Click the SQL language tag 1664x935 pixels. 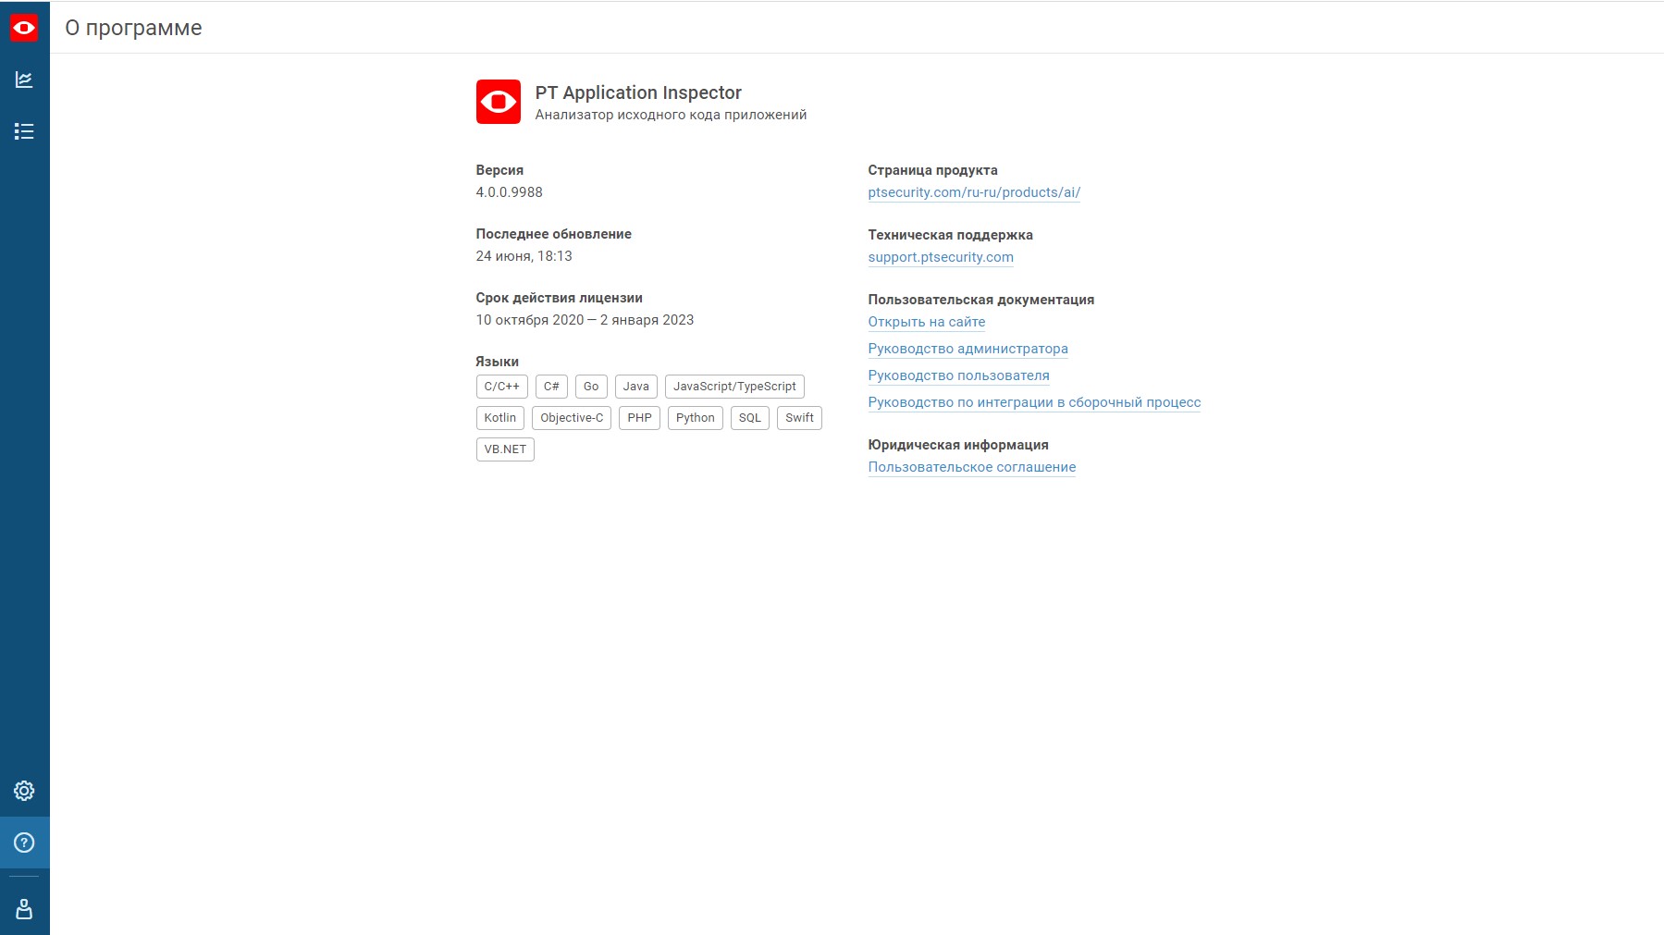pos(750,418)
